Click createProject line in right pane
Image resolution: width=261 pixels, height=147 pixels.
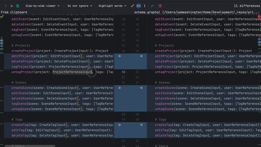[203, 51]
